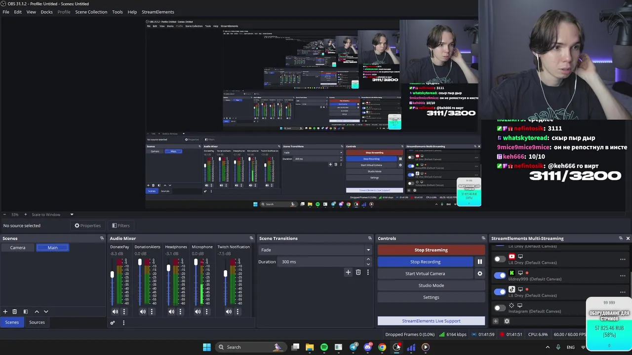Image resolution: width=632 pixels, height=355 pixels.
Task: Enable YouTube Lil Drey output toggle
Action: [500, 259]
